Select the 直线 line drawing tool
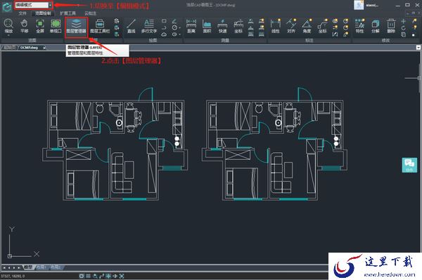The width and height of the screenshot is (422, 280). tap(131, 26)
